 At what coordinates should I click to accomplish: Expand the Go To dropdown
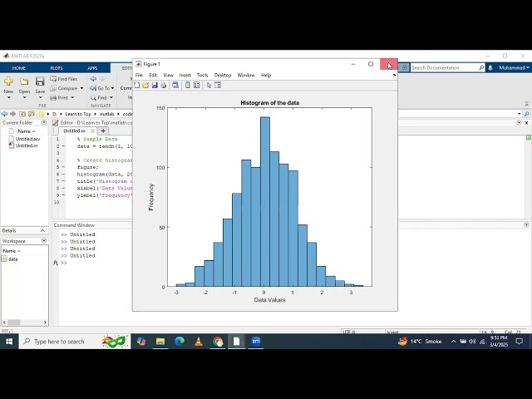pyautogui.click(x=113, y=88)
